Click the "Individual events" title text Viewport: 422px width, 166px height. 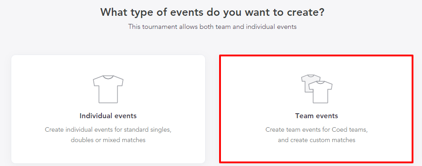[x=108, y=116]
